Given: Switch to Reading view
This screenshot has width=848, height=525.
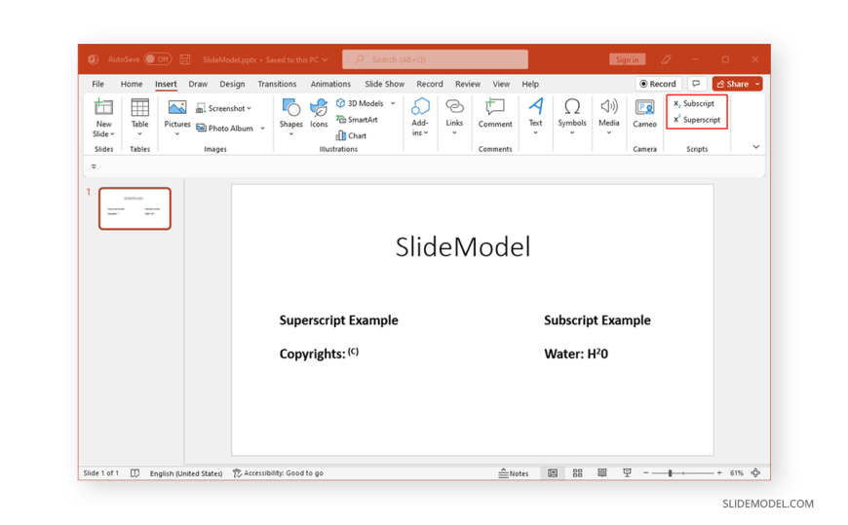Looking at the screenshot, I should tap(602, 473).
